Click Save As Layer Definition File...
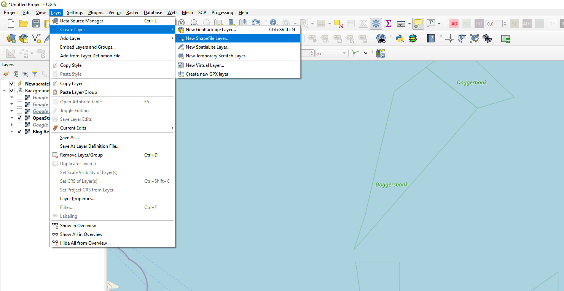This screenshot has height=291, width=564. (x=112, y=146)
